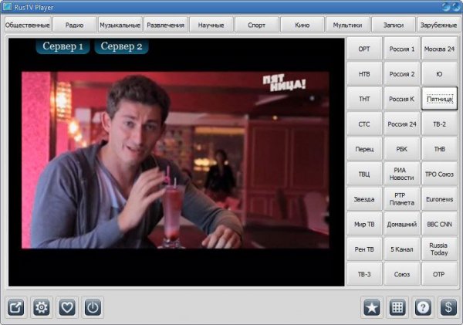Switch to the Радио category
463x325 pixels.
74,25
